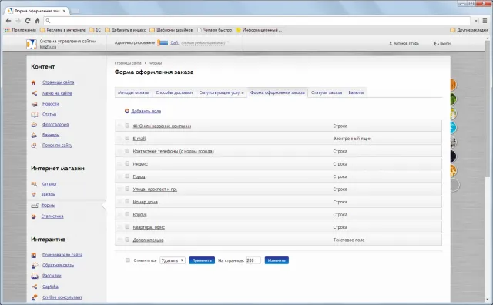
Task: Switch to the Статусы заказа tab
Action: point(327,92)
